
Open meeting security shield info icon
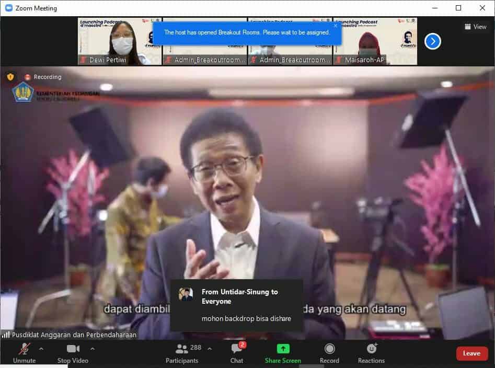(10, 77)
